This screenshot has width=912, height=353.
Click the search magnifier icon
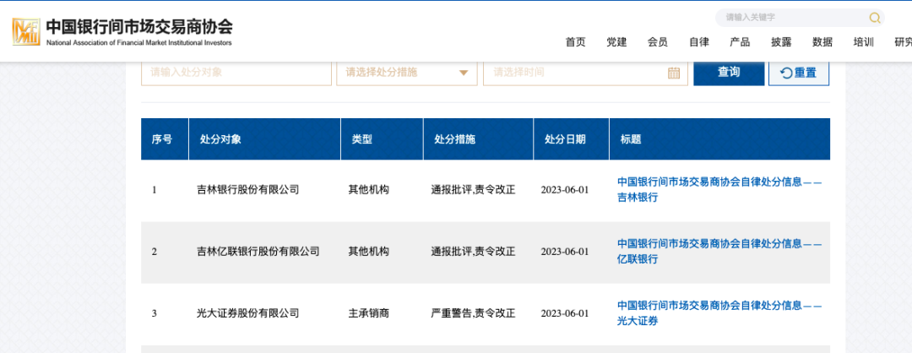pos(875,18)
